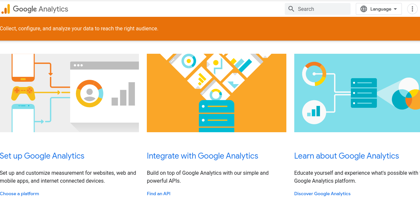The image size is (420, 213).
Task: Click the Google Analytics title text in header
Action: pyautogui.click(x=40, y=9)
